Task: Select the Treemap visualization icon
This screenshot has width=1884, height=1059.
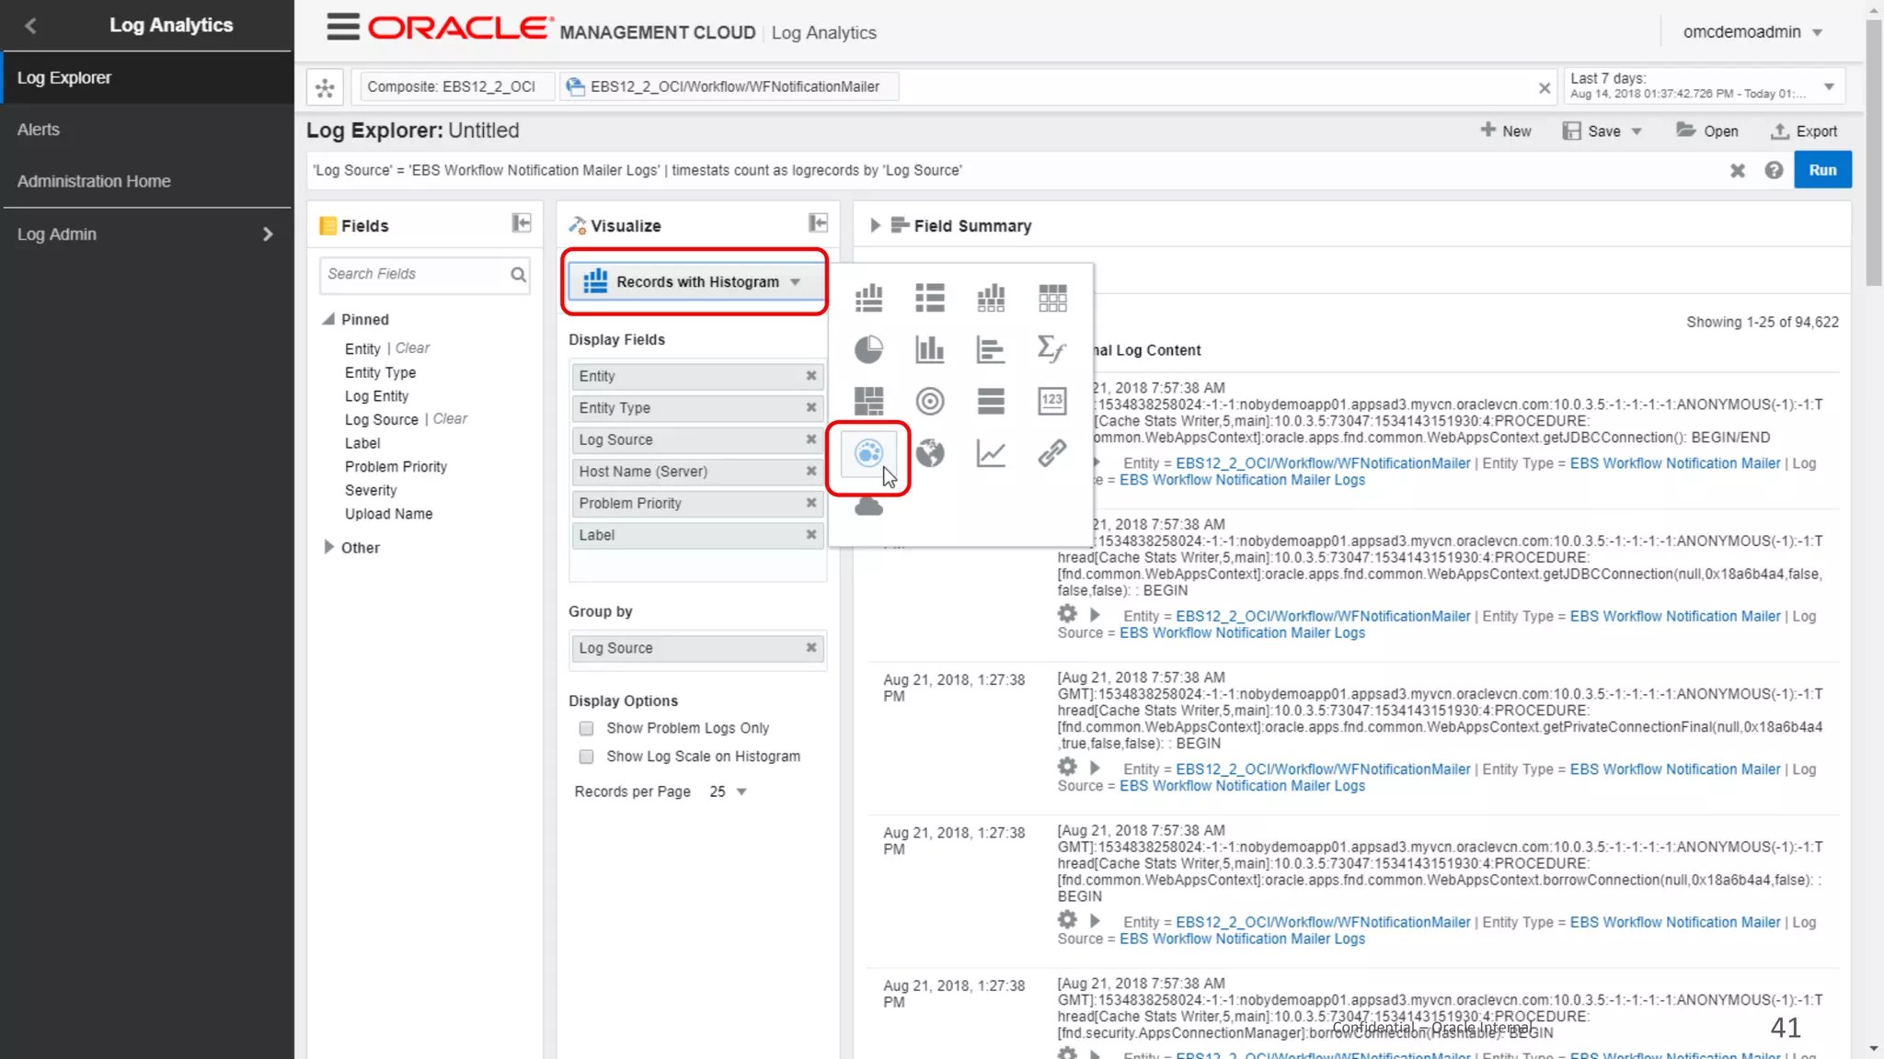Action: pyautogui.click(x=868, y=401)
